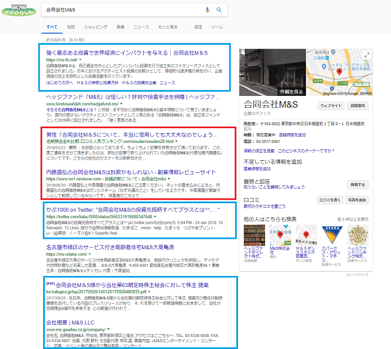Expand arrow beside soudan28.html URL
The width and height of the screenshot is (391, 349).
[177, 141]
